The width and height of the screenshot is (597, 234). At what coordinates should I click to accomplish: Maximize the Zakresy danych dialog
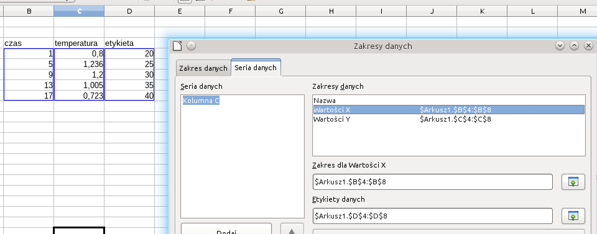pos(574,46)
